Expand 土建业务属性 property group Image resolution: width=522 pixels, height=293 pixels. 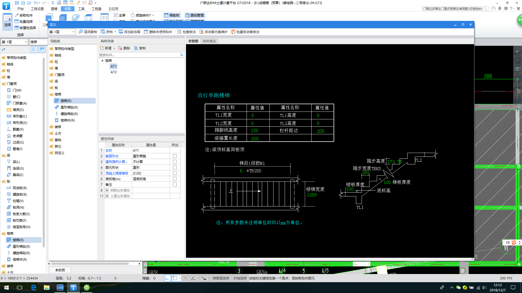[x=107, y=196]
